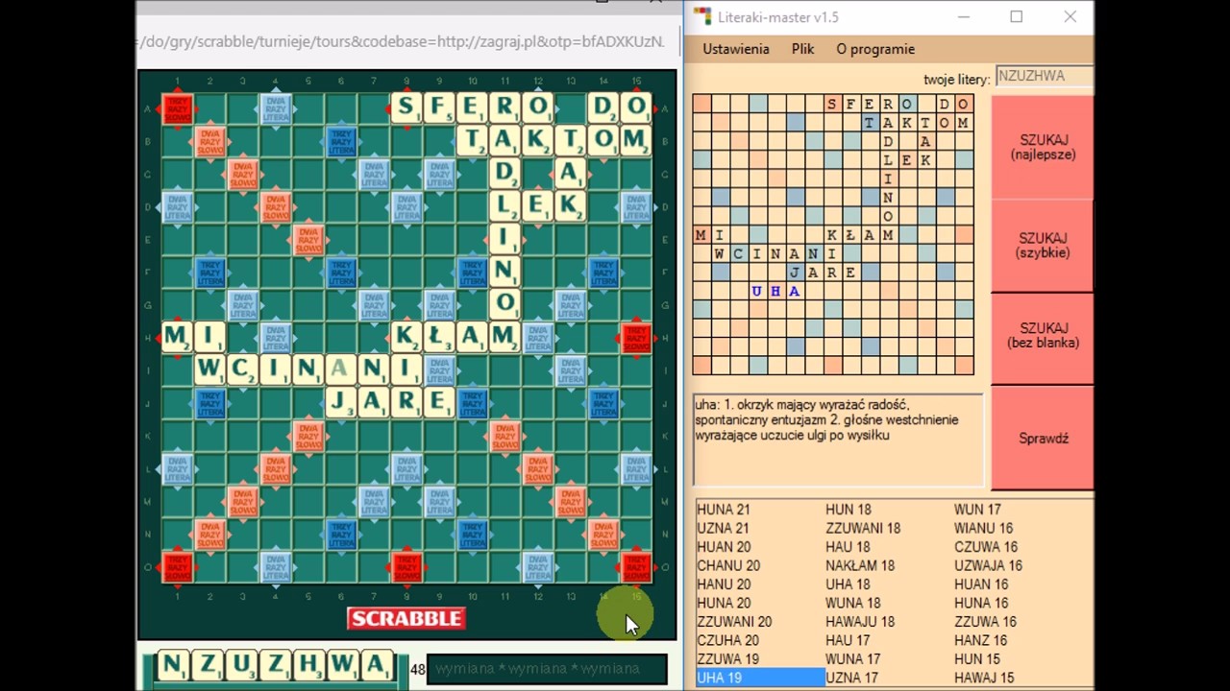The width and height of the screenshot is (1230, 691).
Task: Pick the H tile on the rack
Action: coord(309,665)
